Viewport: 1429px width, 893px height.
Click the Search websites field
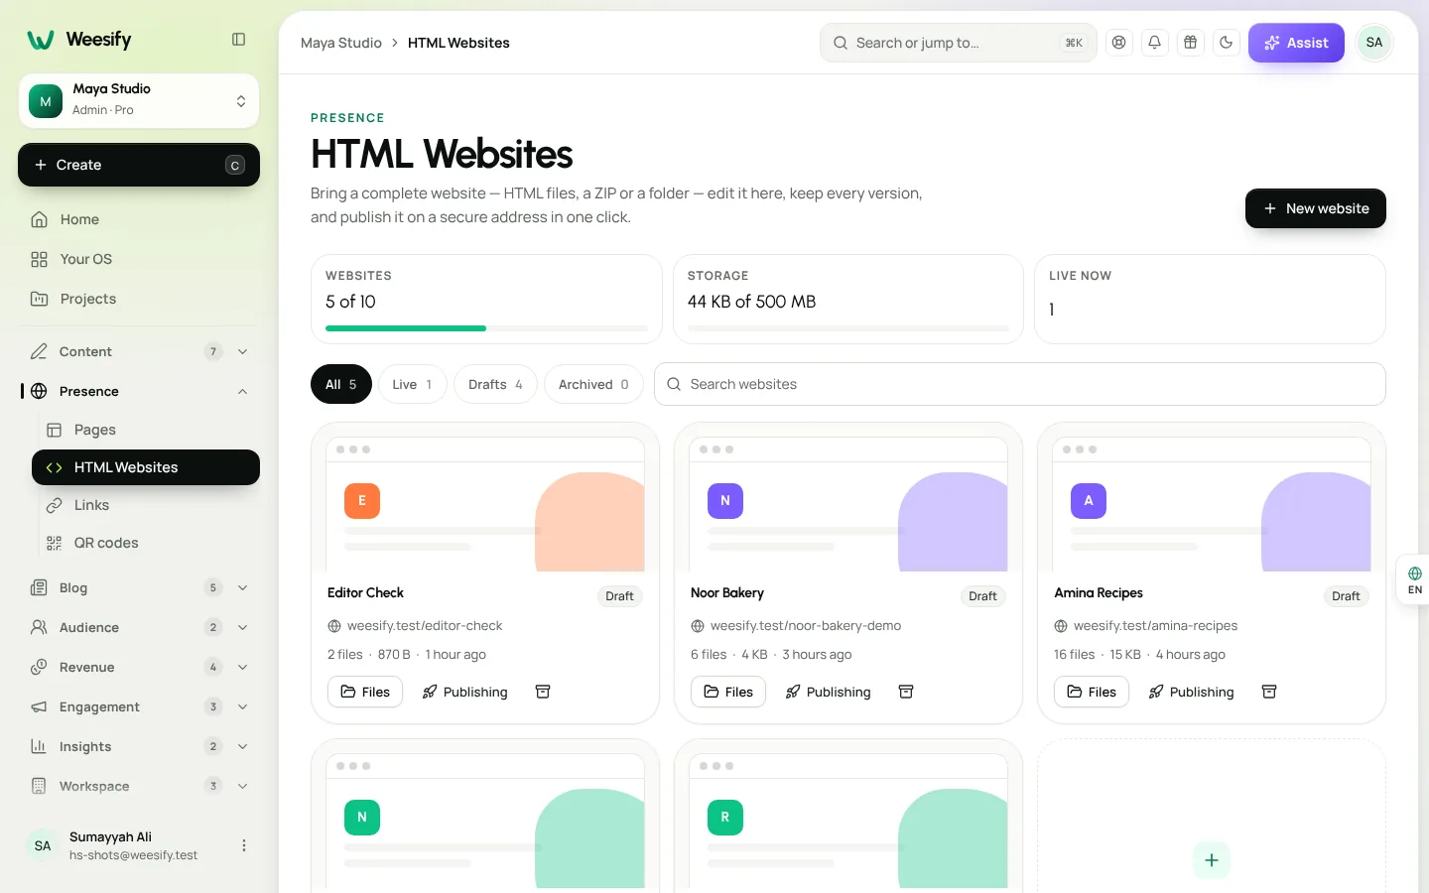pyautogui.click(x=1020, y=384)
